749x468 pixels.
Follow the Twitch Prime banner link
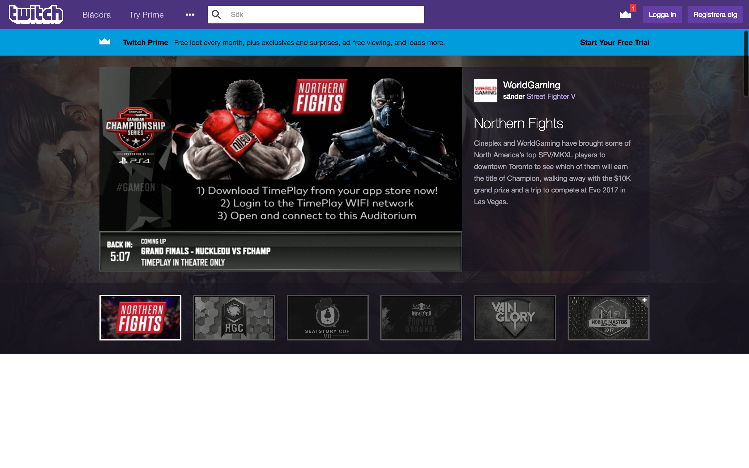pyautogui.click(x=145, y=42)
